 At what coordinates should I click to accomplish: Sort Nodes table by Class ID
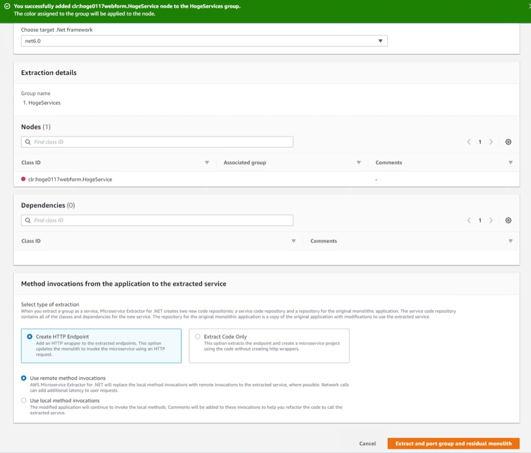point(206,163)
